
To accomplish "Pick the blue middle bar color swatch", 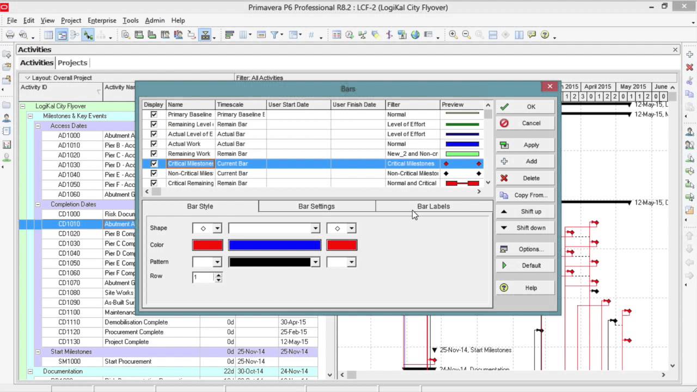I will (274, 245).
